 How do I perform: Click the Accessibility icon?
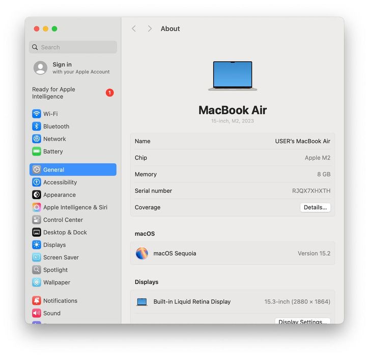[37, 182]
